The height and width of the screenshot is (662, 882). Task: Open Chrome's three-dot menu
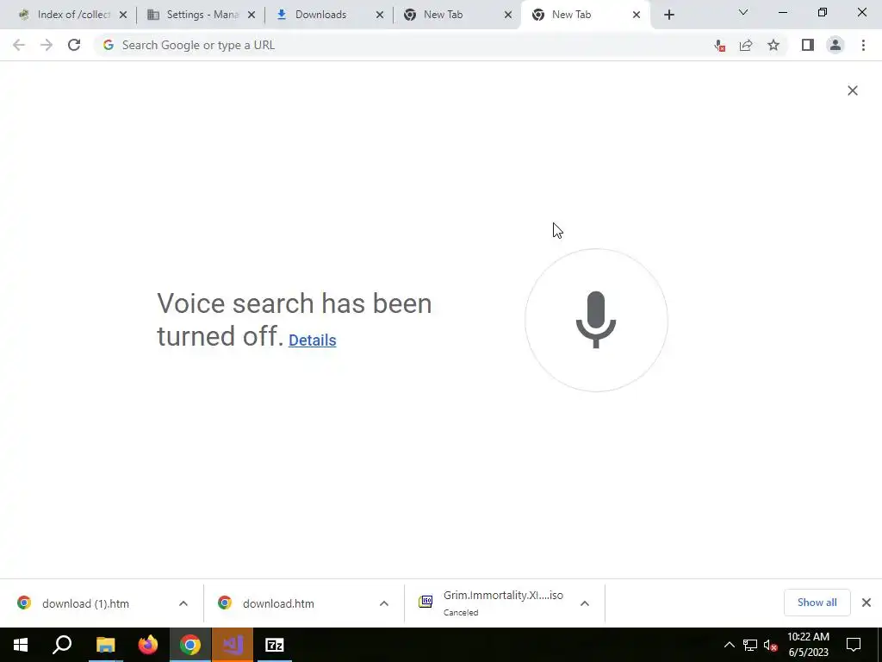tap(863, 45)
